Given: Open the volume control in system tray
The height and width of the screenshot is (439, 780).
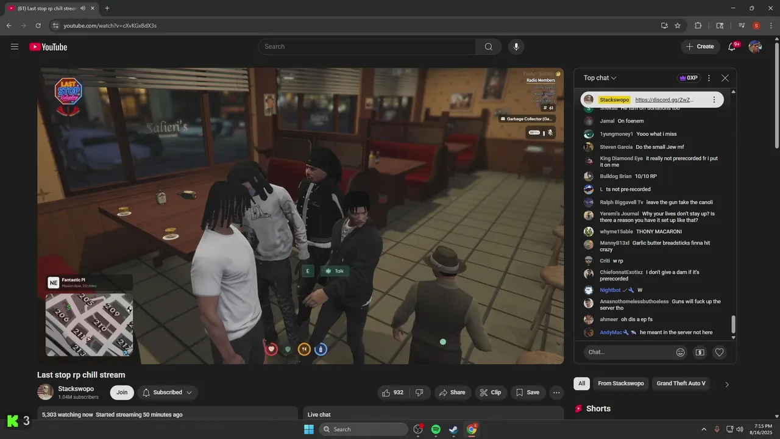Looking at the screenshot, I should tap(740, 429).
